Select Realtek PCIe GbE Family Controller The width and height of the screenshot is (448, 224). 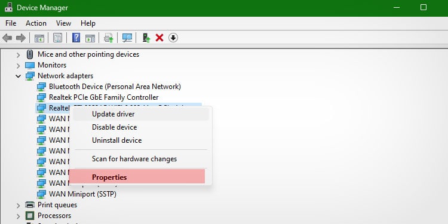click(x=104, y=97)
